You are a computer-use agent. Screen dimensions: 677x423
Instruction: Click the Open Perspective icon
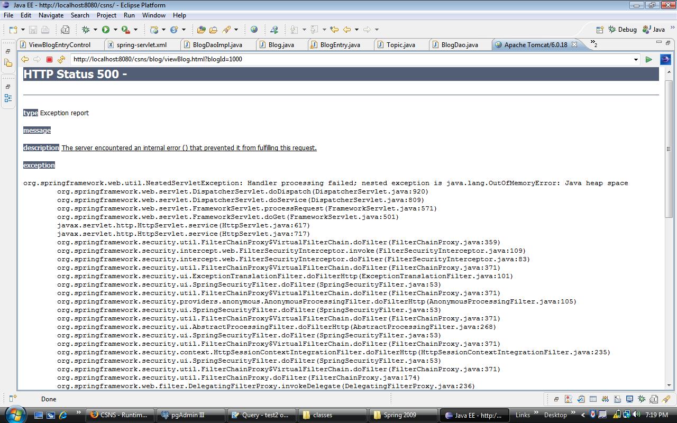point(600,30)
